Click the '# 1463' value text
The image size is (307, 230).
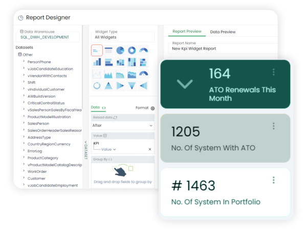coord(193,186)
